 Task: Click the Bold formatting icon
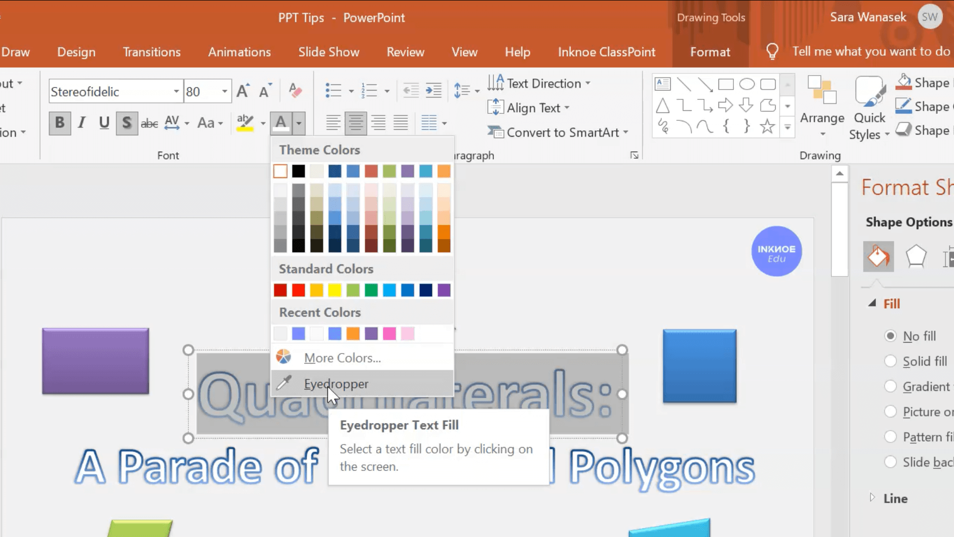59,123
